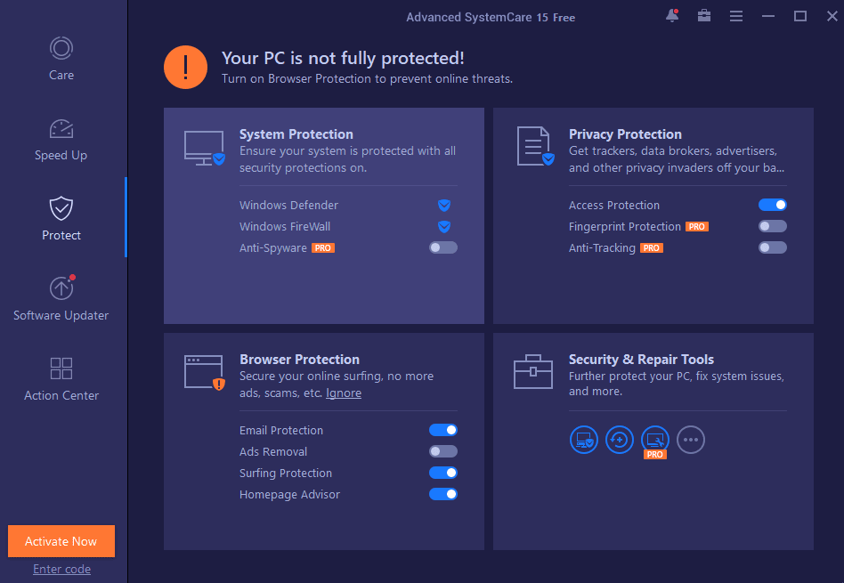Open the hamburger menu in the title bar

(x=736, y=15)
